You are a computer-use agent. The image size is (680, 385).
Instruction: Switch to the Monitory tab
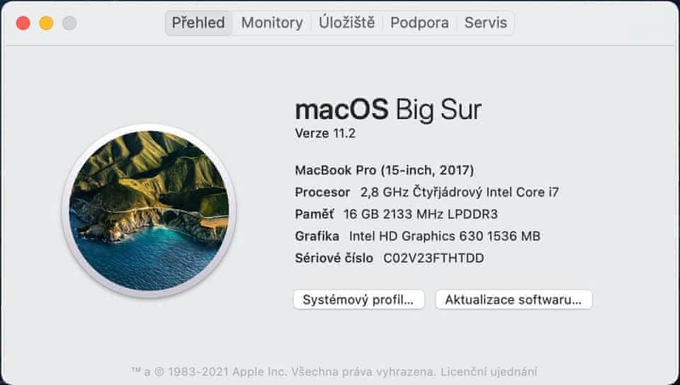click(x=271, y=23)
